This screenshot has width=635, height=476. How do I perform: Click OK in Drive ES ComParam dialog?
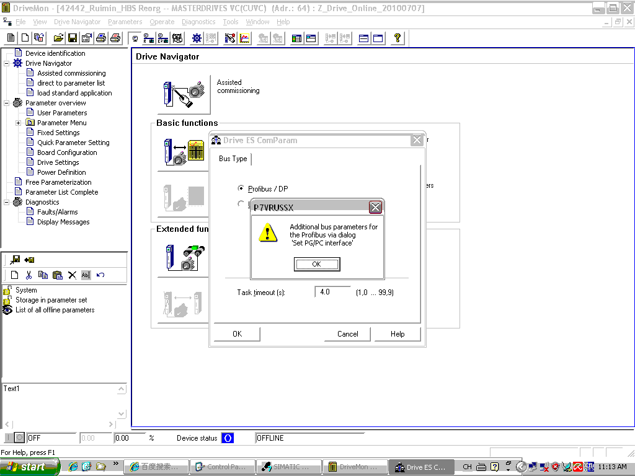click(x=237, y=334)
